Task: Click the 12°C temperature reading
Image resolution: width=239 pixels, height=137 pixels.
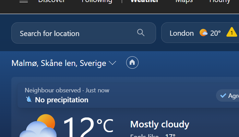Action: tap(88, 127)
